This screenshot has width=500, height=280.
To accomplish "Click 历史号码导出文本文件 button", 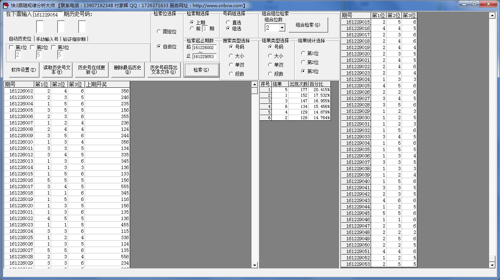I will coord(164,70).
